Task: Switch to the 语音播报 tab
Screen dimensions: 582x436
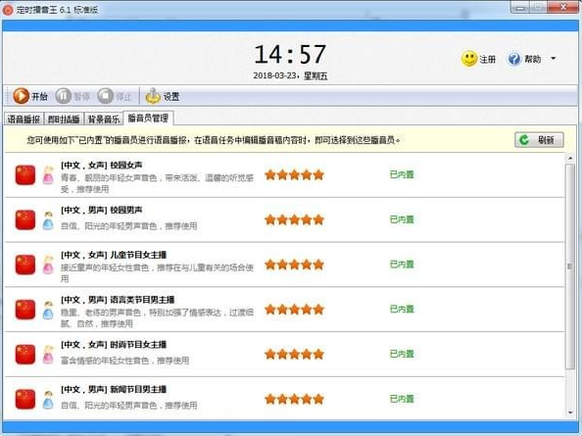Action: (24, 119)
